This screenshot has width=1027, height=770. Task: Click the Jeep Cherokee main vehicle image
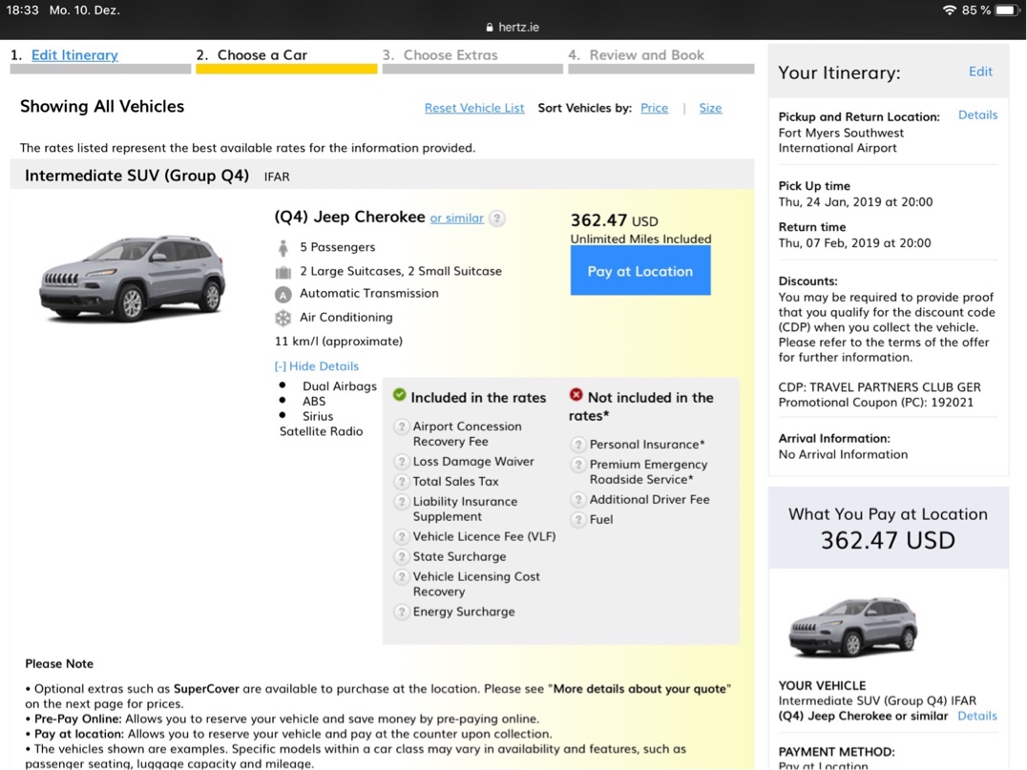tap(133, 278)
